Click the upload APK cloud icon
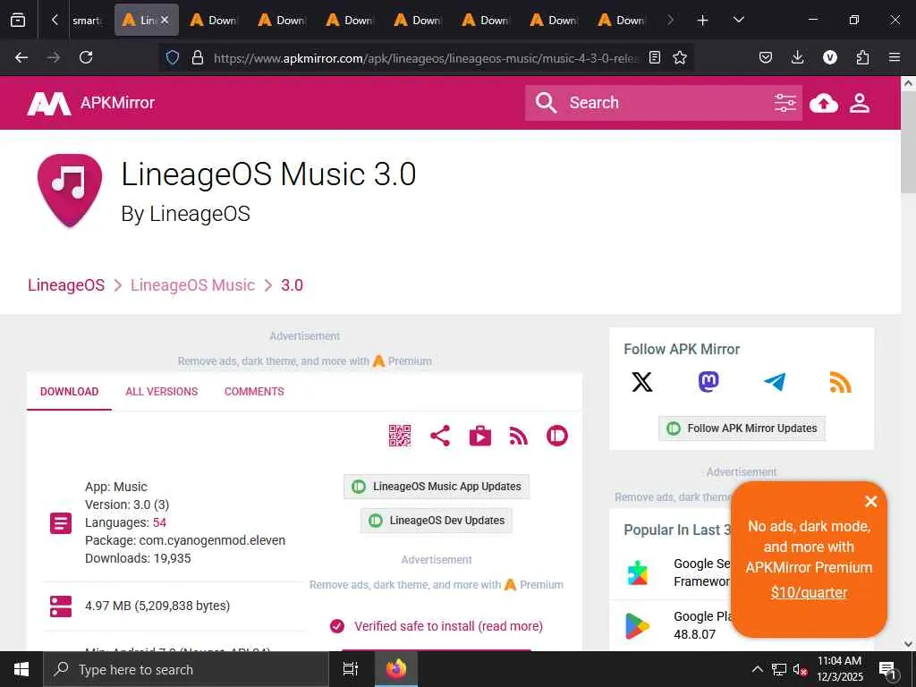Screen dimensions: 916x687 click(824, 104)
